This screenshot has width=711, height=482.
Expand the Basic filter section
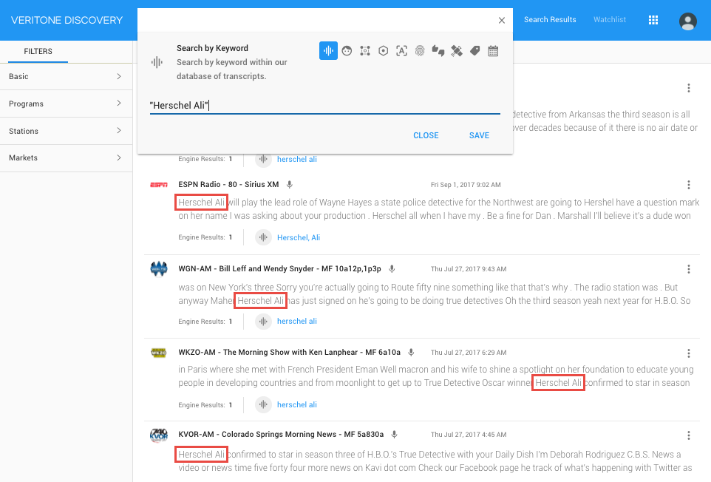pos(67,77)
